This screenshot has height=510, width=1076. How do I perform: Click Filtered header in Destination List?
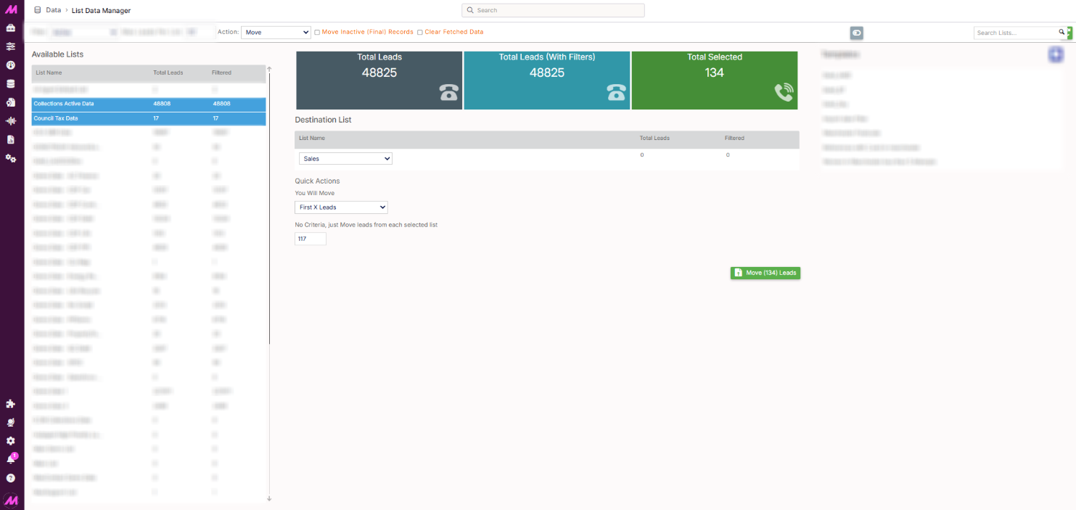(734, 138)
